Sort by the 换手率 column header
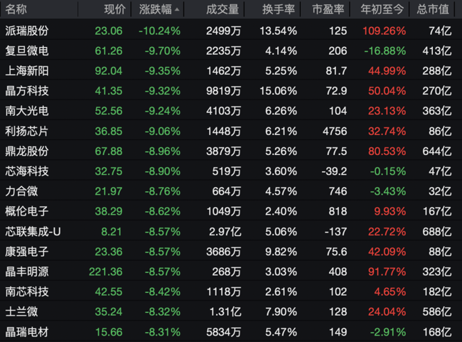The height and width of the screenshot is (342, 462). 278,10
